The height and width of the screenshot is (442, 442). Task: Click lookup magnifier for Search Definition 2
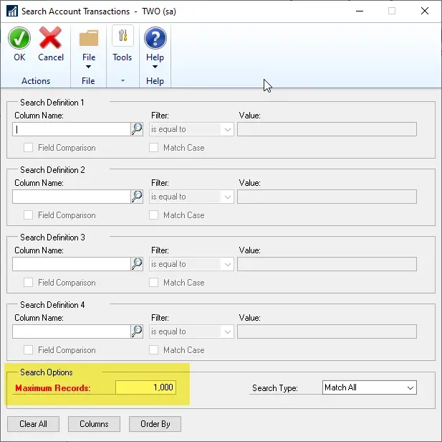[137, 197]
